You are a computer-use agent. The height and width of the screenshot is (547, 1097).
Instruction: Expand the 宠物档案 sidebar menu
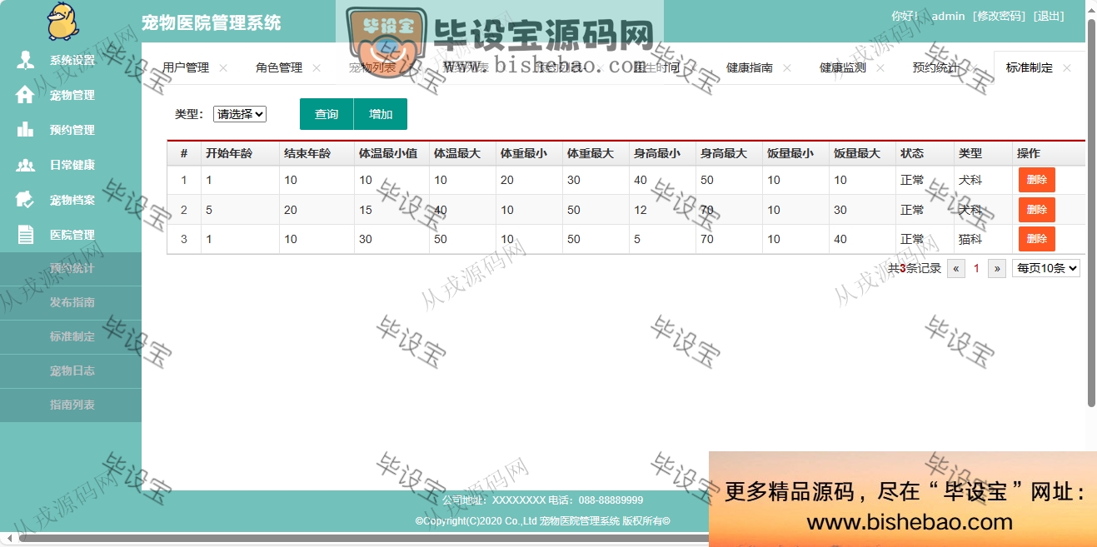point(71,200)
